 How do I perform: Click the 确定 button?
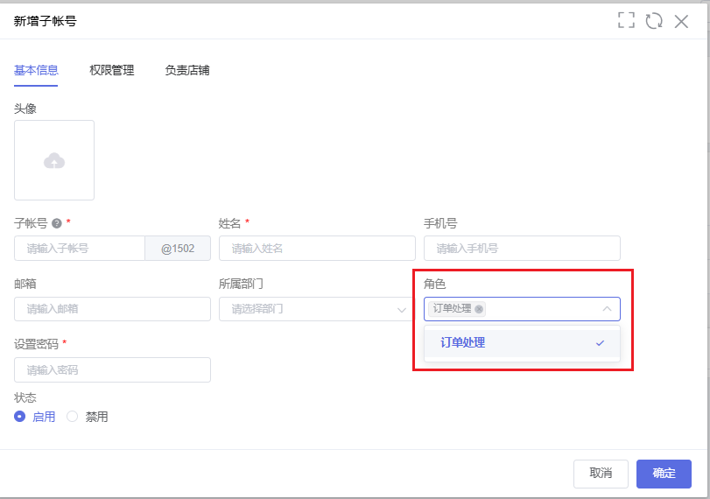[664, 474]
